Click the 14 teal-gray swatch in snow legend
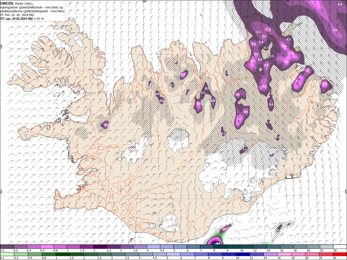Screen dimensions: 347x260 tap(273, 247)
